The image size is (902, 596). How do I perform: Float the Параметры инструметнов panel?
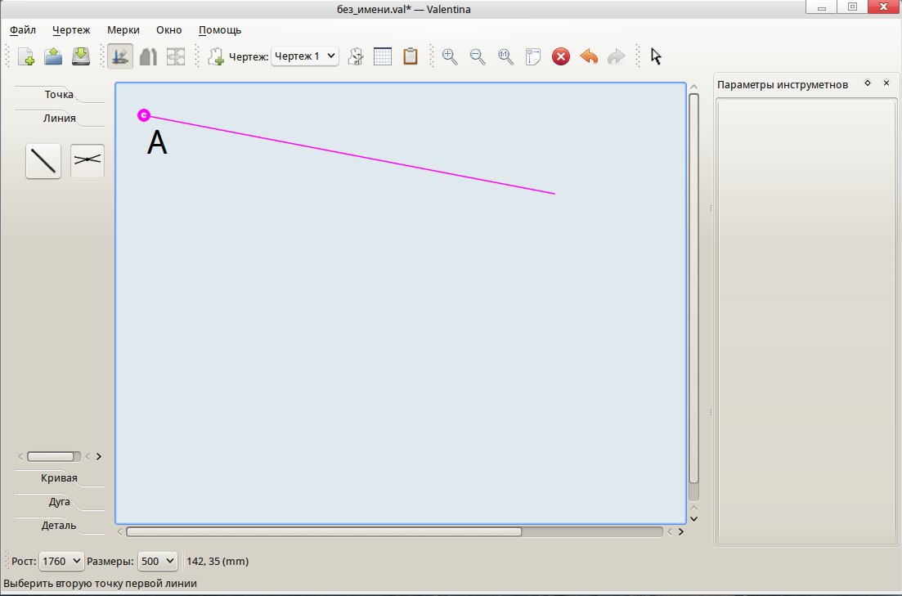[868, 83]
